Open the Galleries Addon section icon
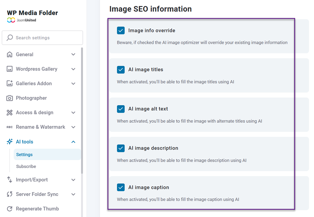Screen dimensions: 314x217 click(9, 83)
